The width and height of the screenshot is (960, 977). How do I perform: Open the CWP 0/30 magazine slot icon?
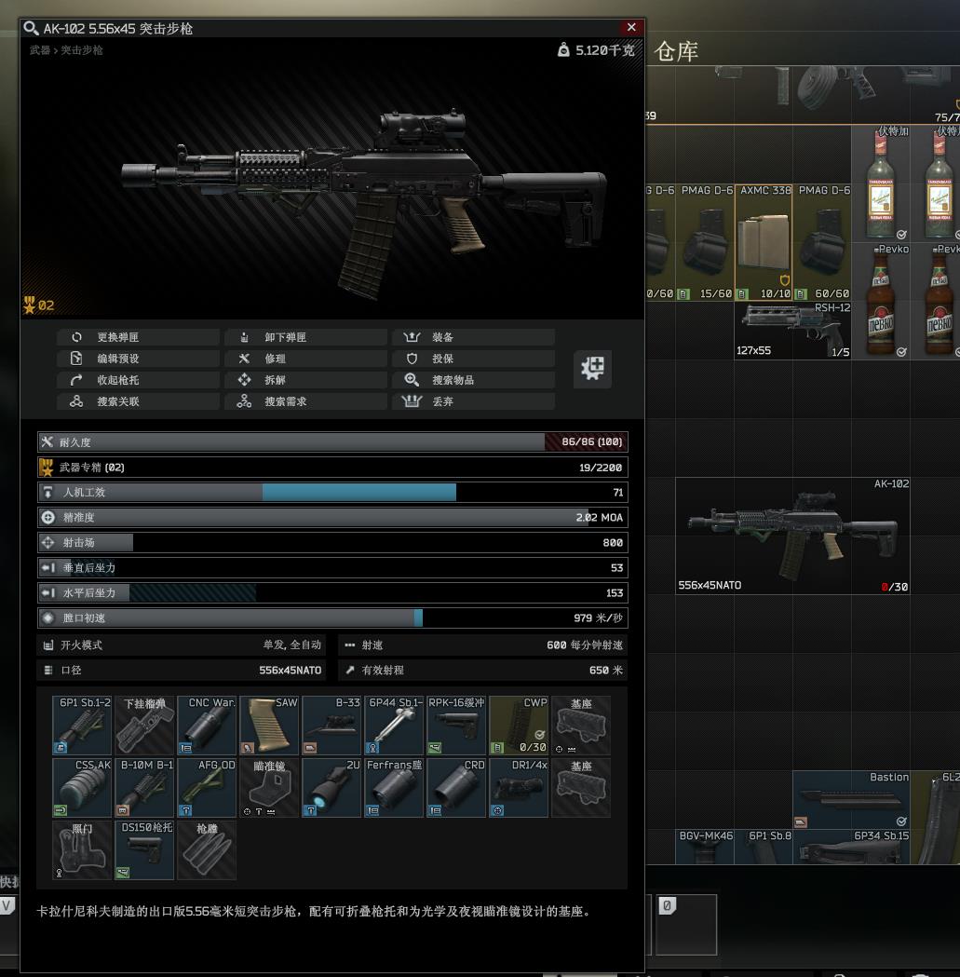519,727
